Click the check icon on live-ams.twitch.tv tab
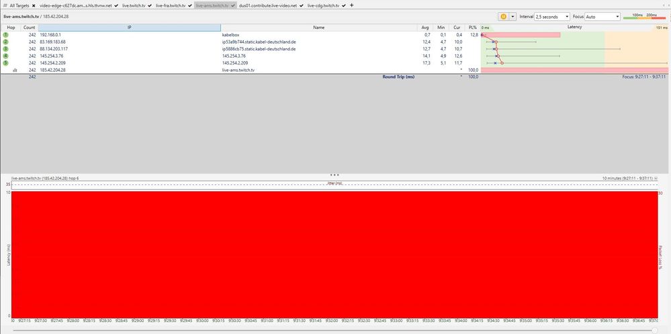The width and height of the screenshot is (671, 334). (233, 5)
